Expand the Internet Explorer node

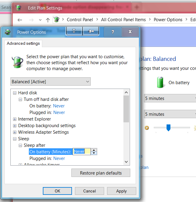[15, 119]
